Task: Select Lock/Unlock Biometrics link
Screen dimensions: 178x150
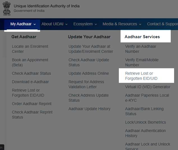Action: (x=145, y=122)
